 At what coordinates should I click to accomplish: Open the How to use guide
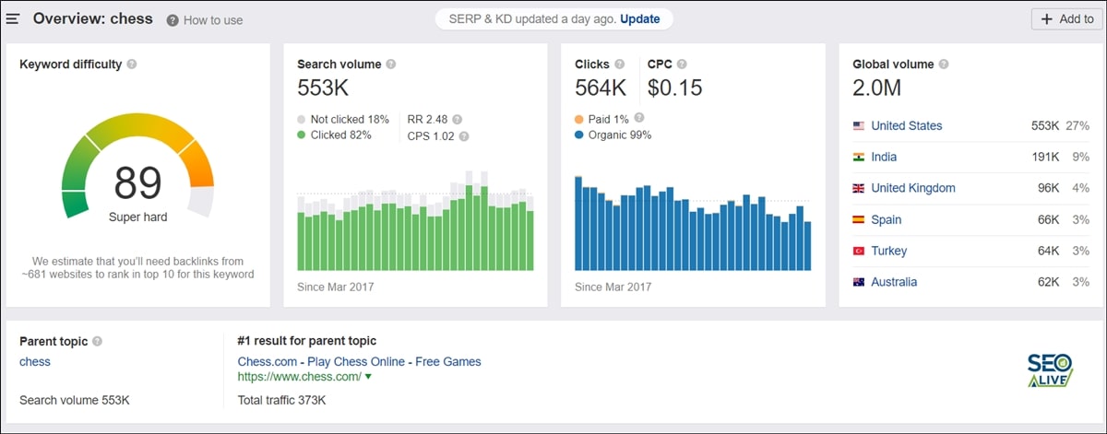tap(205, 20)
